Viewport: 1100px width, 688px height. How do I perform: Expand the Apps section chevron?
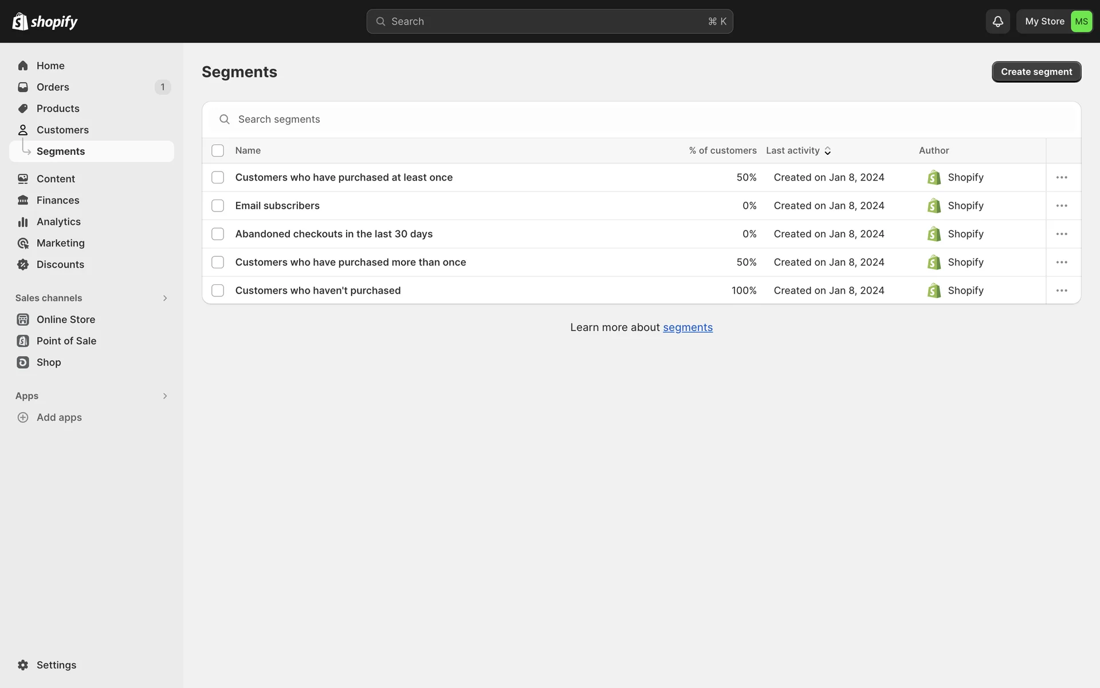pyautogui.click(x=165, y=396)
